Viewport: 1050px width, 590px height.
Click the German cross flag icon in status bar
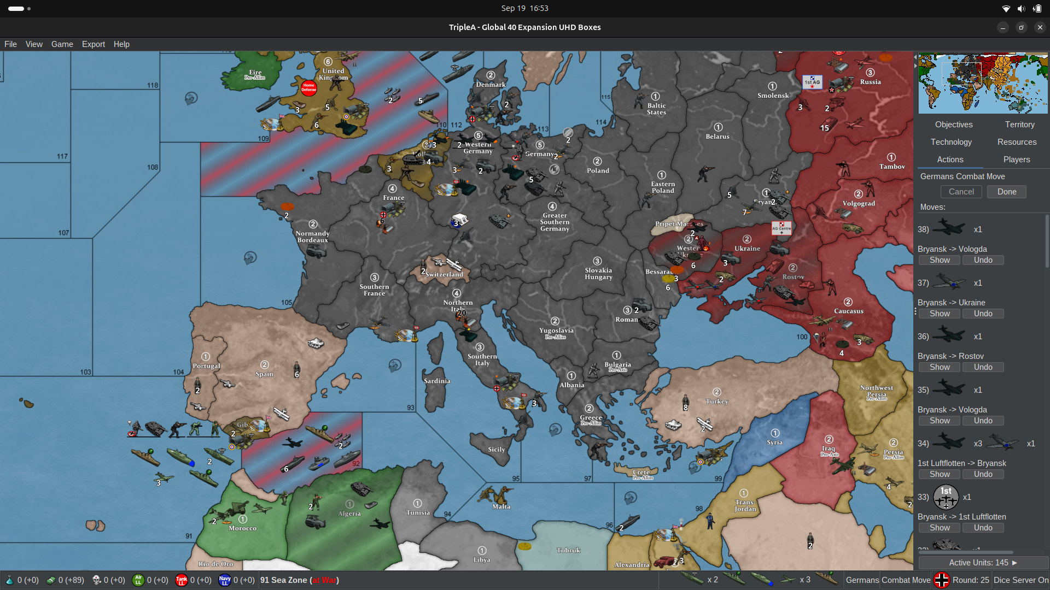(941, 580)
